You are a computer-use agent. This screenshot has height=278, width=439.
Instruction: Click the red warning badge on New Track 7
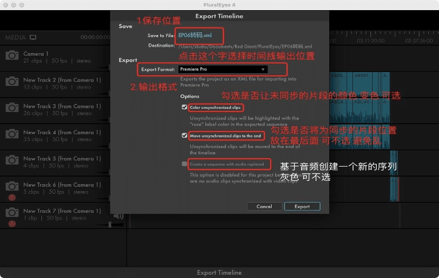click(12, 224)
